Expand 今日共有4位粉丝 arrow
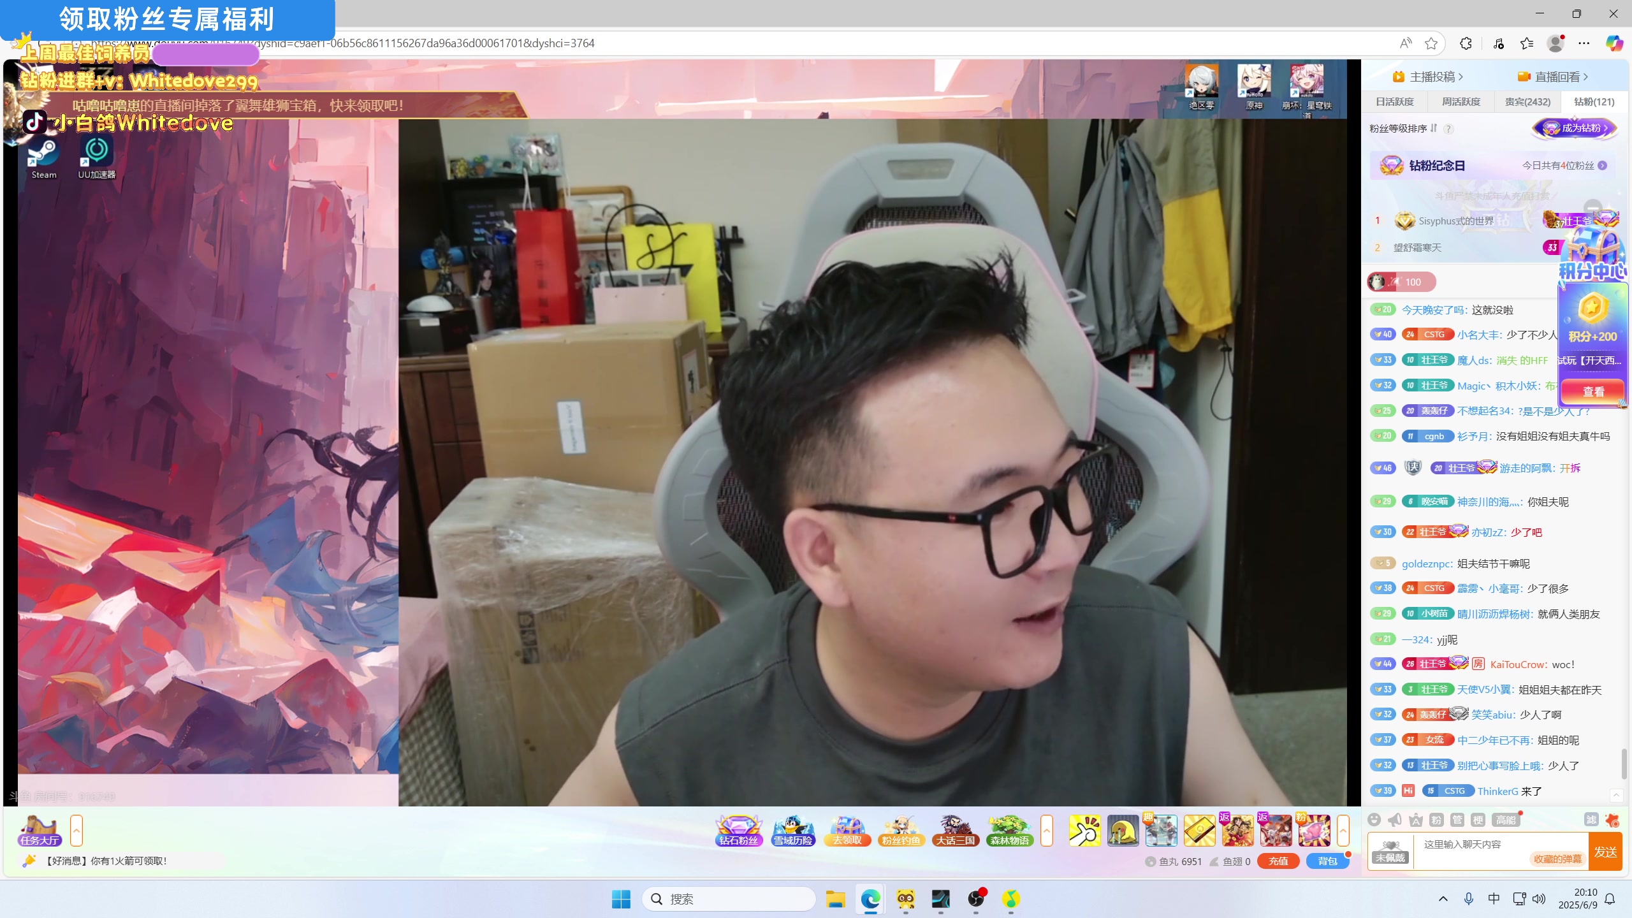The height and width of the screenshot is (918, 1632). tap(1602, 165)
